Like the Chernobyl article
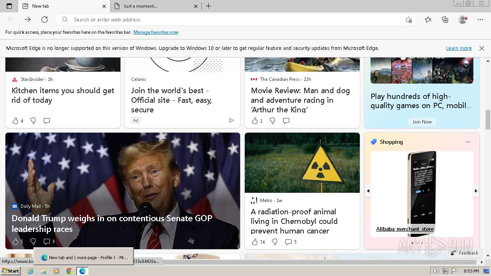This screenshot has width=491, height=276. click(255, 242)
